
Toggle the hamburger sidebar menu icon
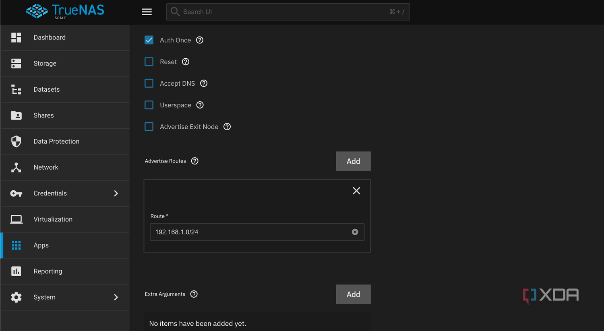point(147,12)
